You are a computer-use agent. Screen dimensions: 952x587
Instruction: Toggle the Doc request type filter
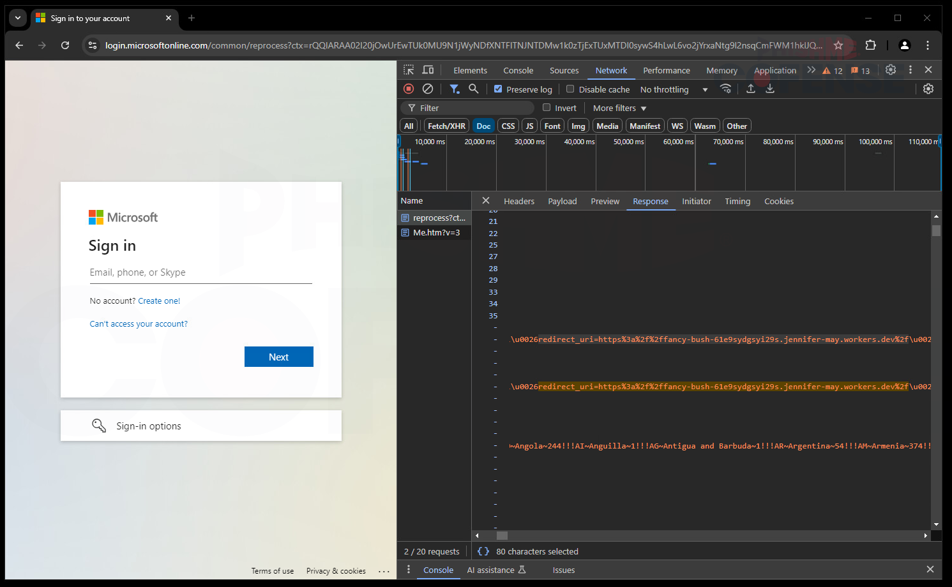[483, 126]
